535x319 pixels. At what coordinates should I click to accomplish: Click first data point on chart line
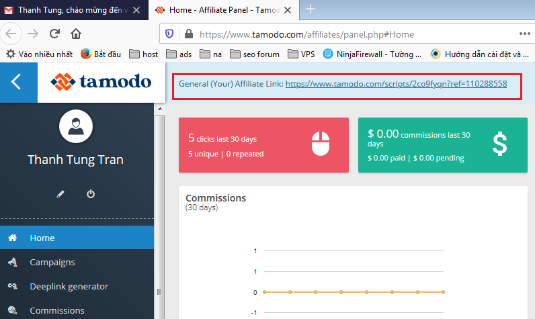coord(264,292)
